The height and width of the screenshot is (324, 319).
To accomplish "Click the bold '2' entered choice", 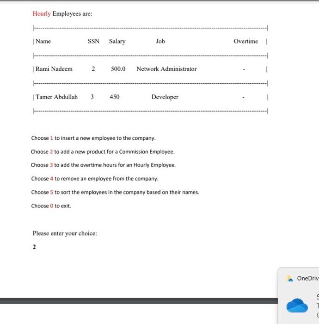I will (34, 247).
